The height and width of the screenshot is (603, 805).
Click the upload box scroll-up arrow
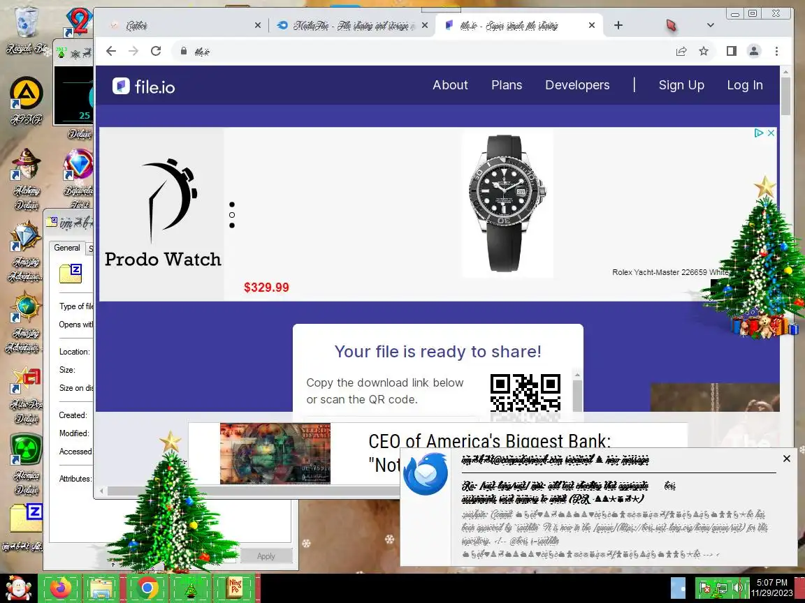pos(577,375)
